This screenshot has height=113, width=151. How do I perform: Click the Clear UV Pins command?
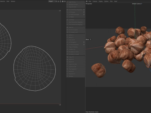pyautogui.click(x=75, y=7)
